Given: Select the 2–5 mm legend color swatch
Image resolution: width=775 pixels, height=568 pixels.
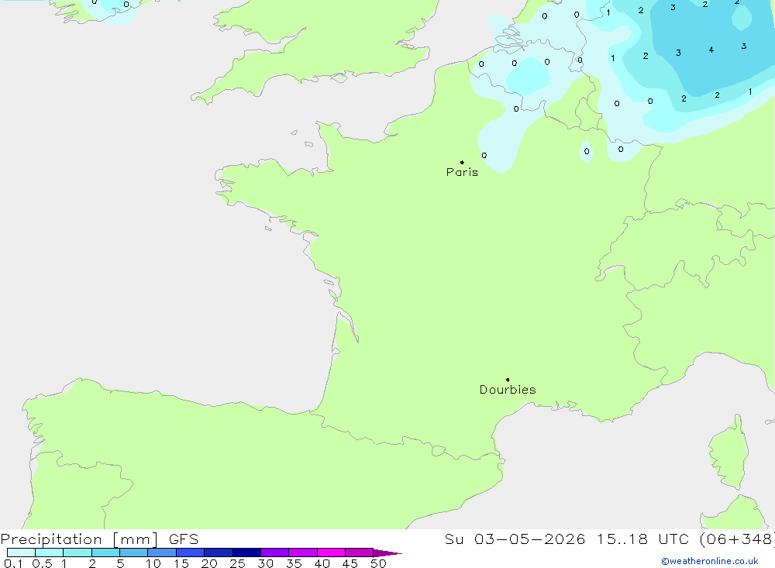Looking at the screenshot, I should click(x=105, y=553).
